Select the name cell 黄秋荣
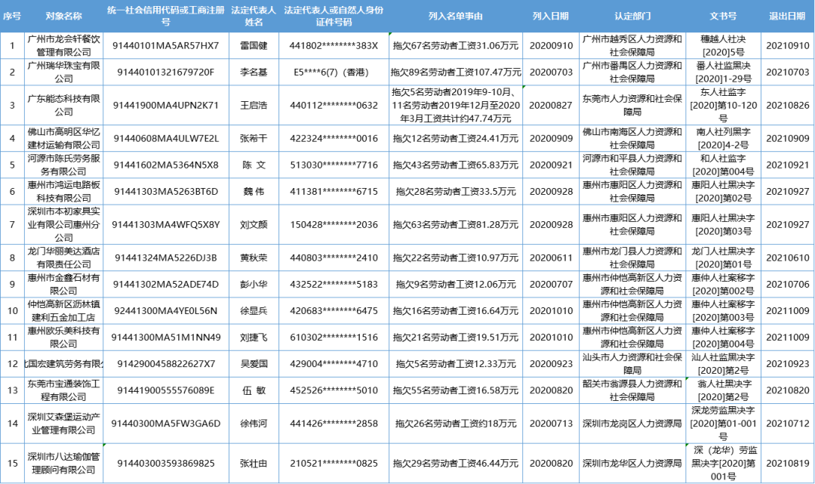This screenshot has width=815, height=484. (x=254, y=257)
